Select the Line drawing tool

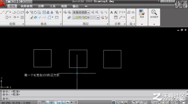[x=2, y=12]
